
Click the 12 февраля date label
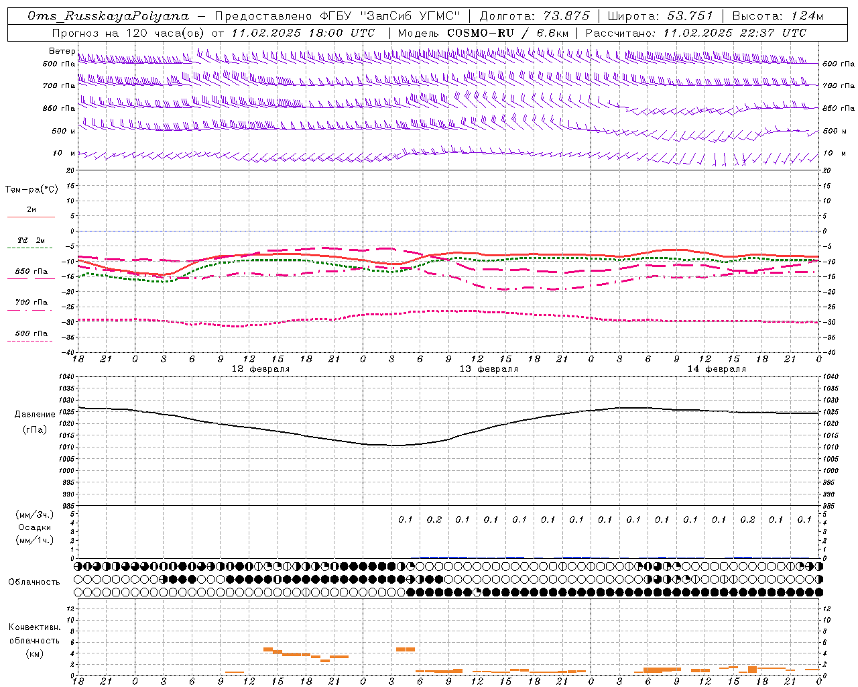tap(261, 369)
